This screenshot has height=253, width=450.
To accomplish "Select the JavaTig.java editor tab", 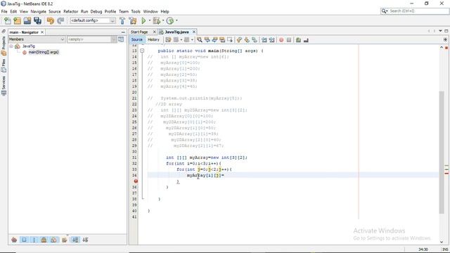I will point(176,32).
